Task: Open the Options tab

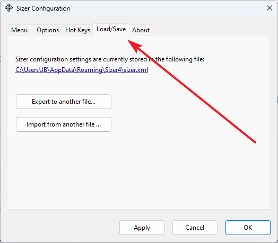Action: [x=48, y=30]
